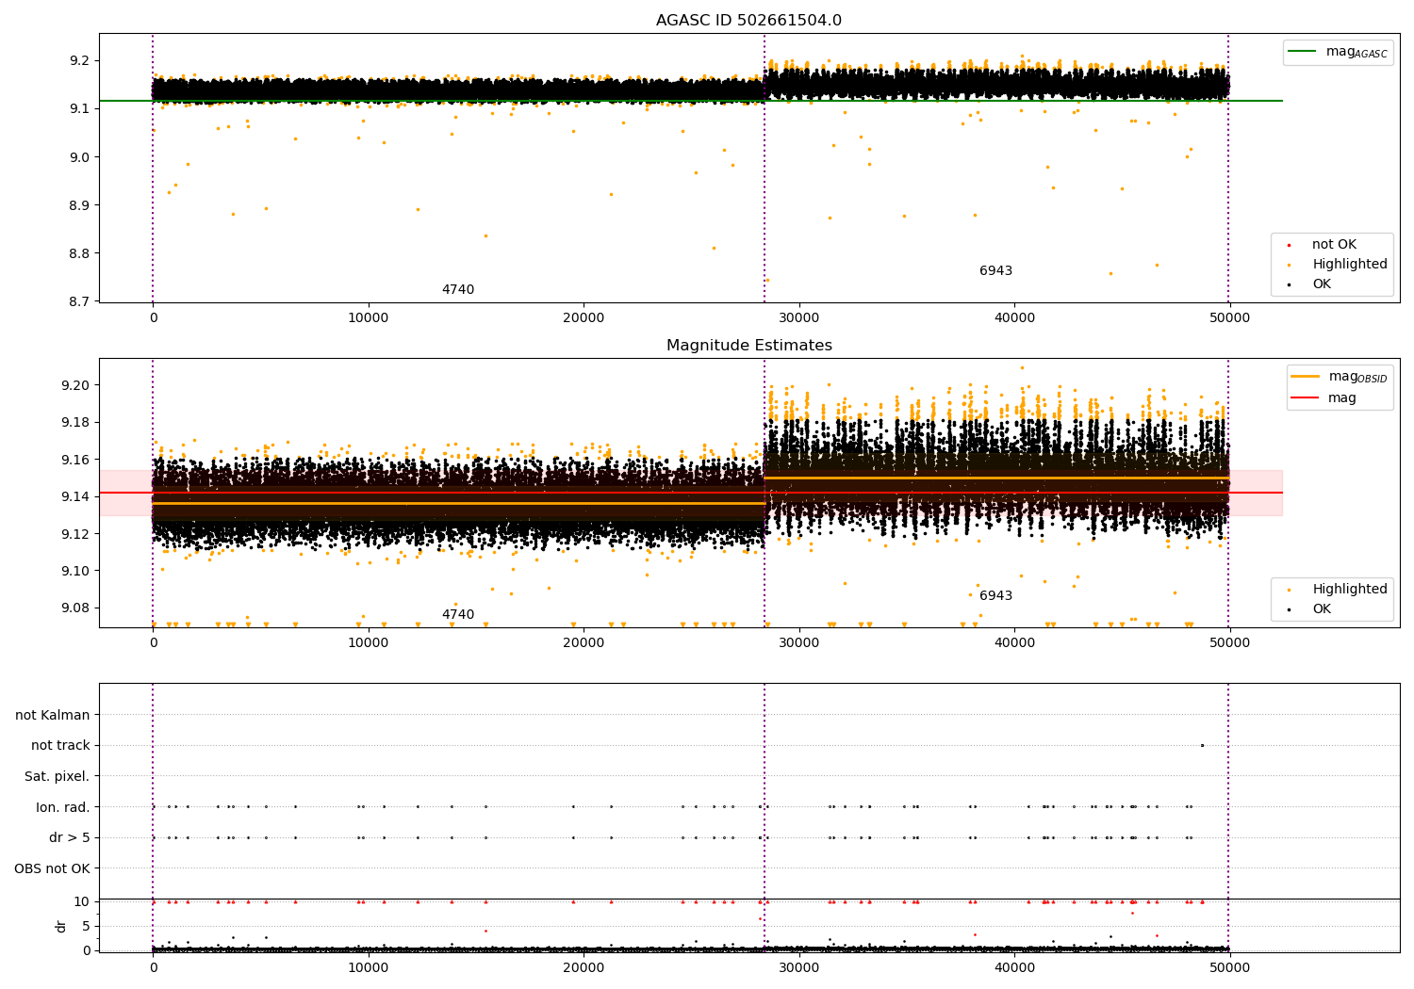Screen dimensions: 1414x989
Task: Click the orange mag OBSID legend line
Action: point(1306,377)
